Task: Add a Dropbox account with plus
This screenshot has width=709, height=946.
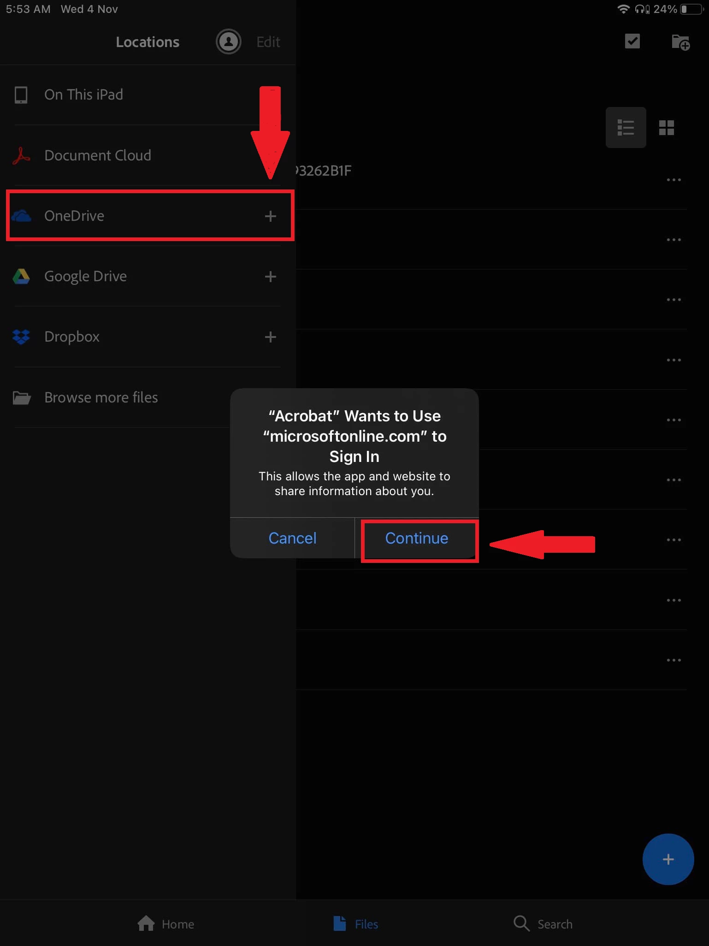Action: [271, 337]
